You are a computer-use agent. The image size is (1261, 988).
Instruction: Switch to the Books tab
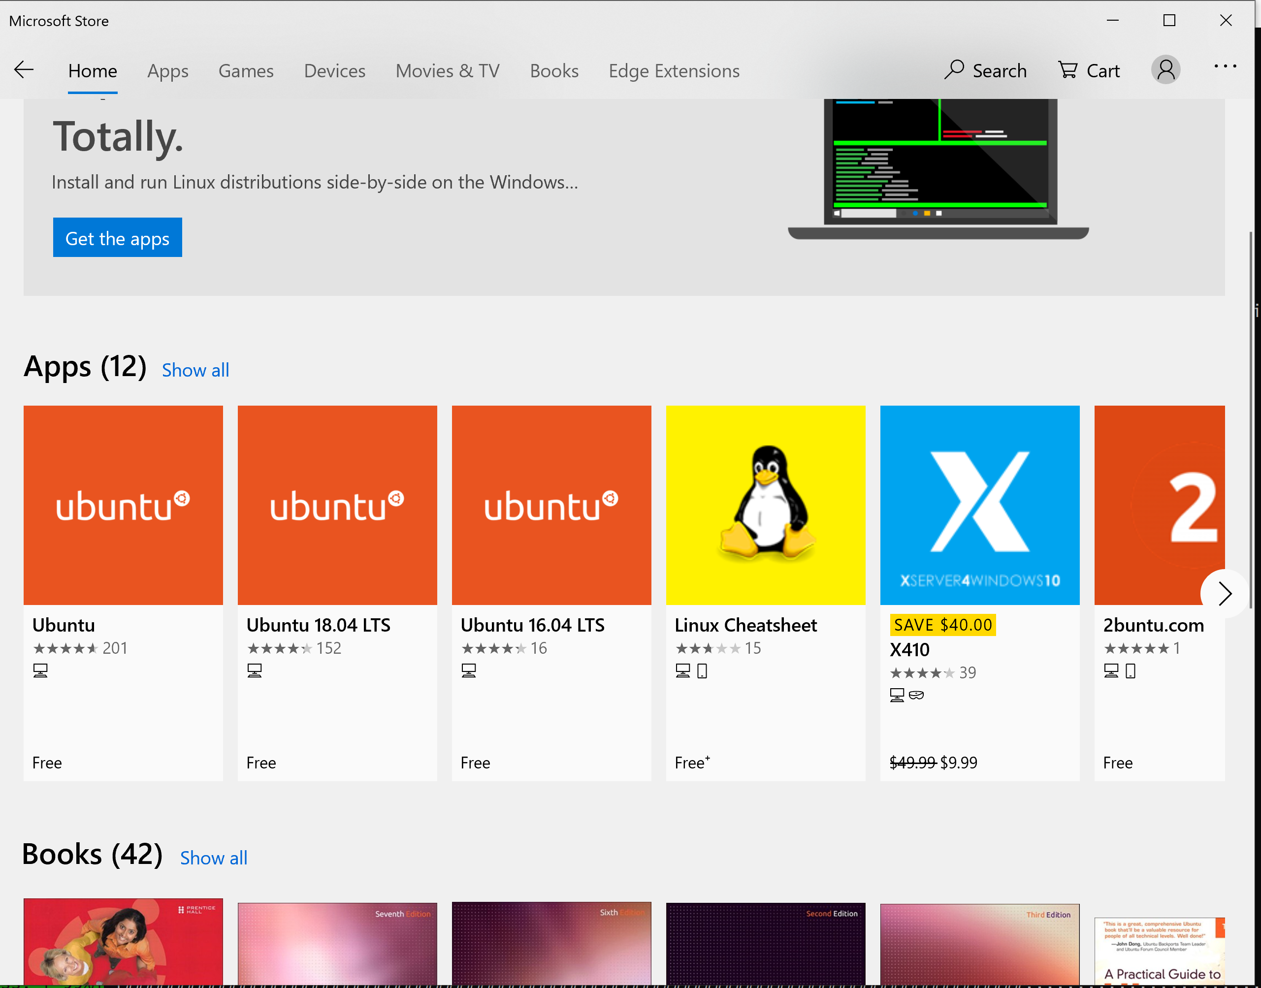554,70
